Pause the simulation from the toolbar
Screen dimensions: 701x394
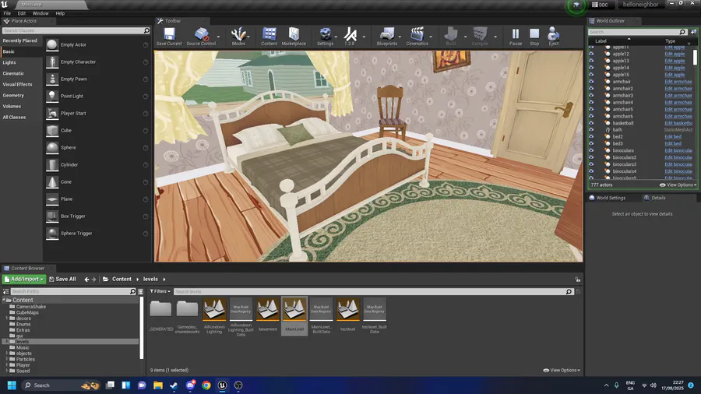pyautogui.click(x=516, y=37)
